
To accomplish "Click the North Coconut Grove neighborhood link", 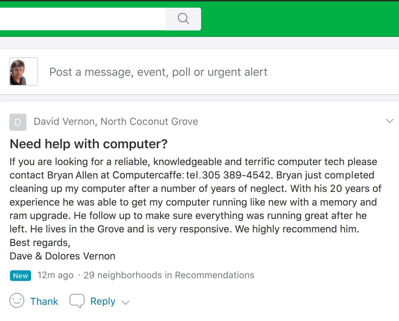I will [x=149, y=122].
